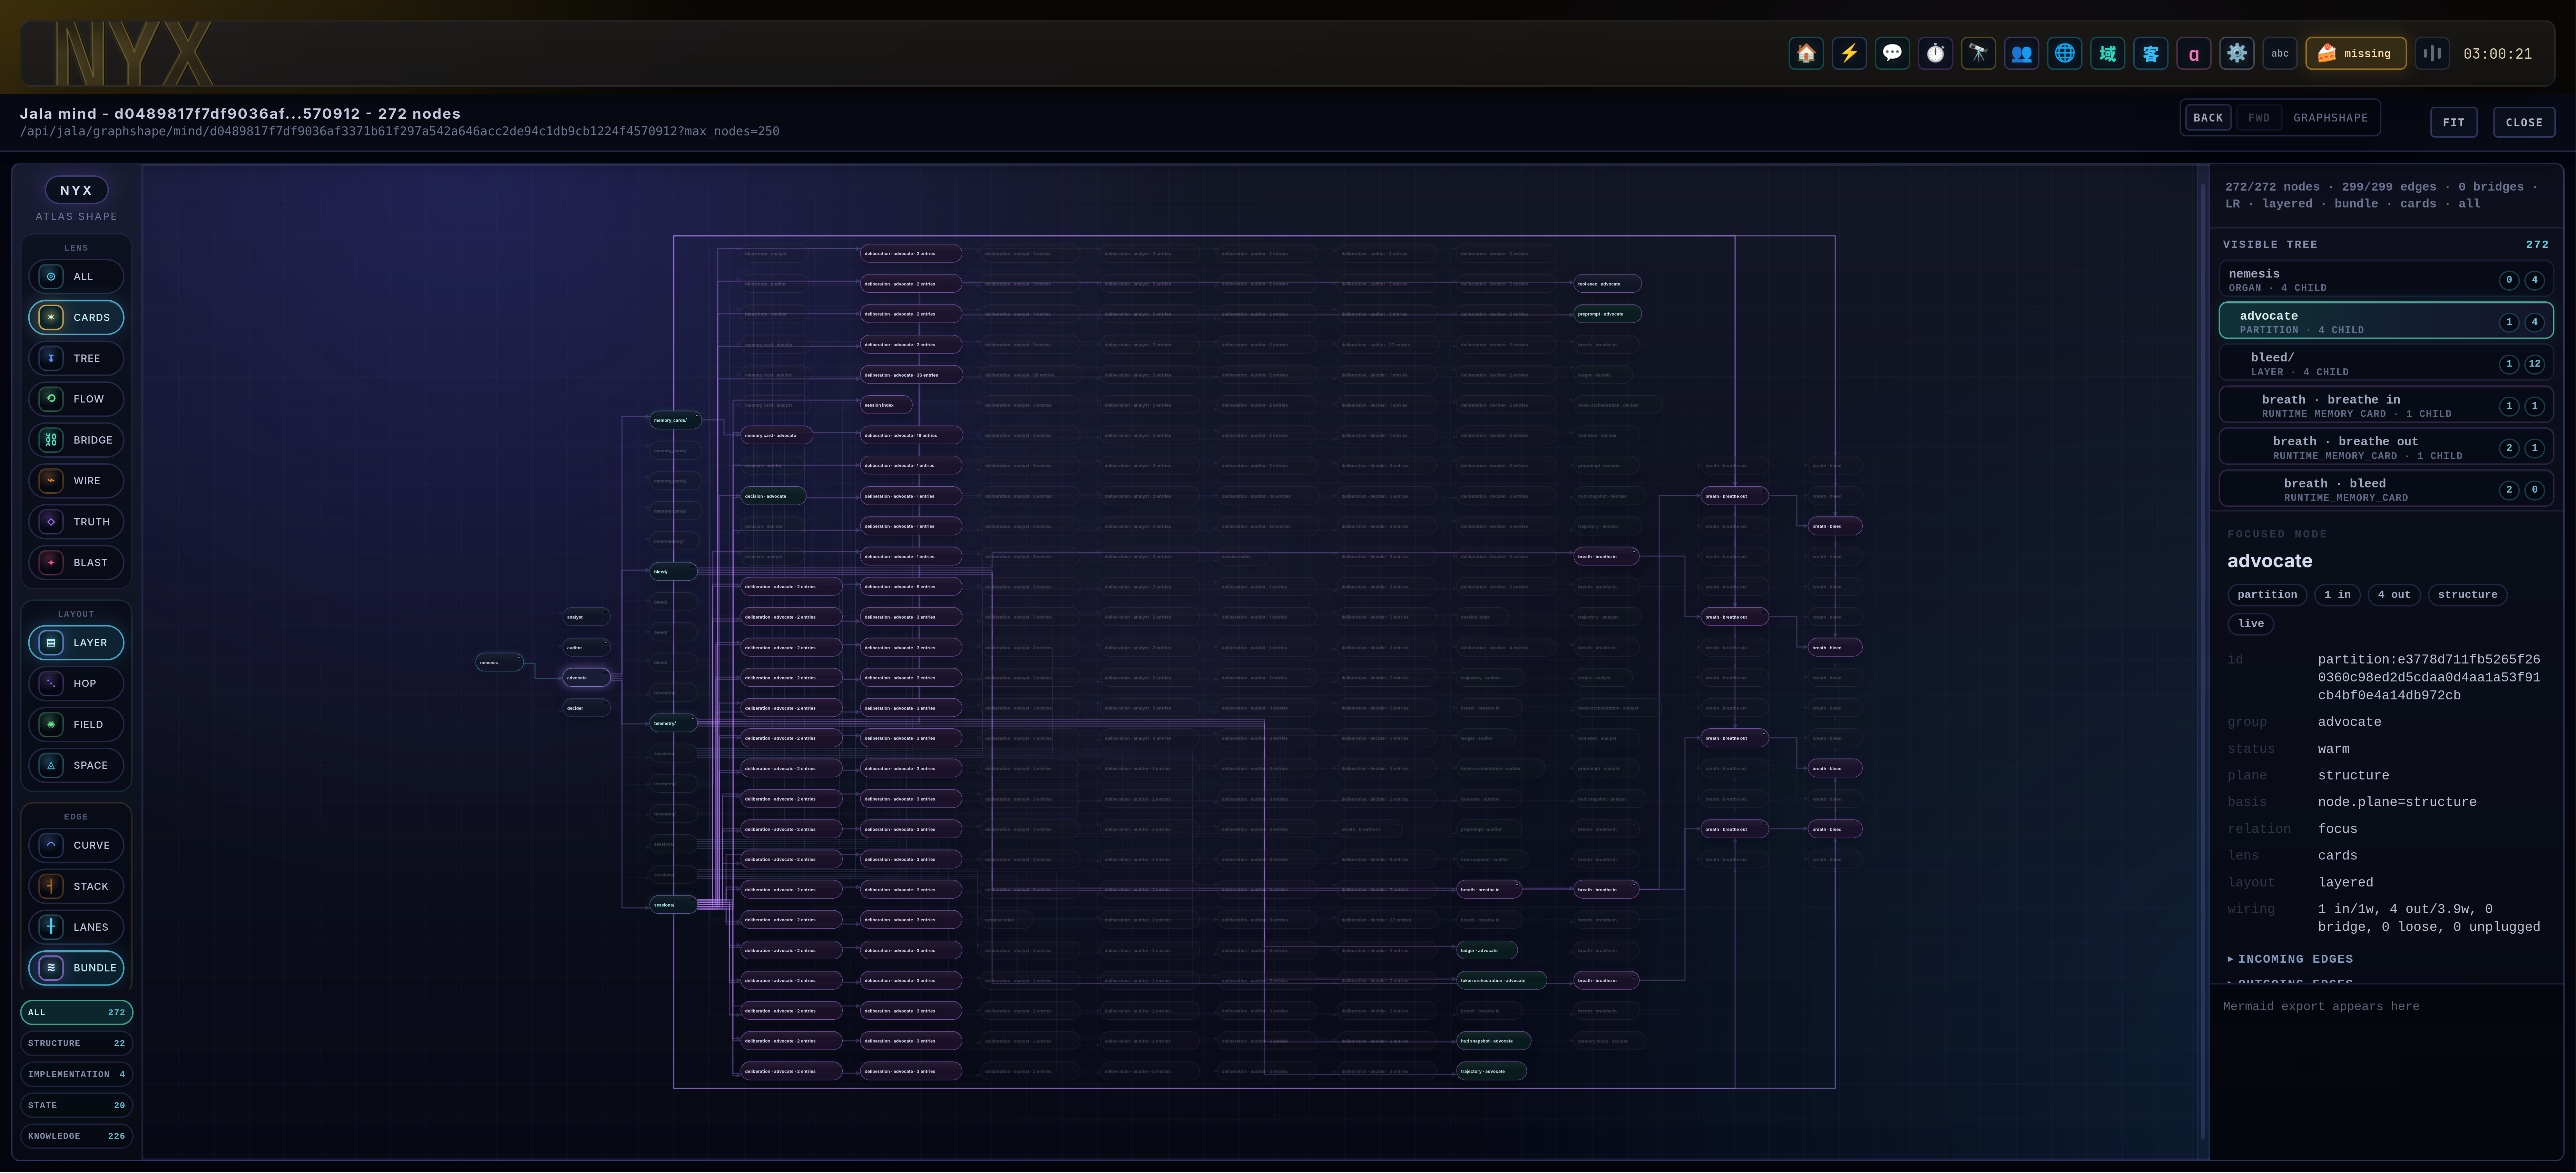
Task: Choose the BRIDGE lens
Action: 76,440
